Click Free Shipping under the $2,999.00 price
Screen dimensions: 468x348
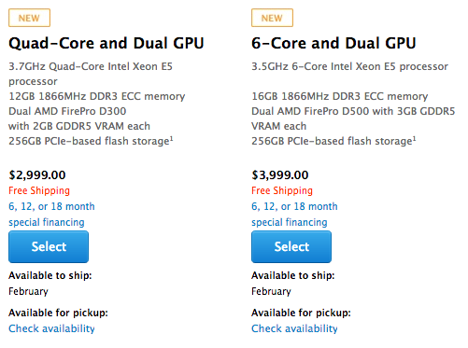[x=39, y=190]
